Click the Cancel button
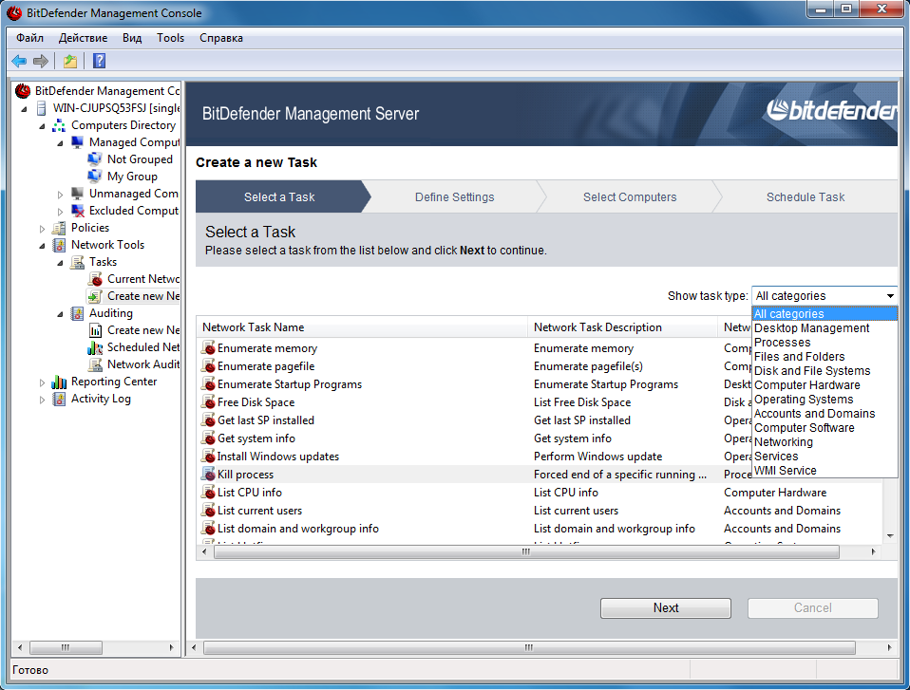 (812, 607)
